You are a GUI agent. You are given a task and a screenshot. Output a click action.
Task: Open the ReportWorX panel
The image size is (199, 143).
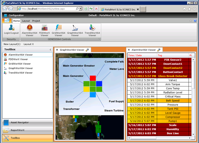click(28, 130)
